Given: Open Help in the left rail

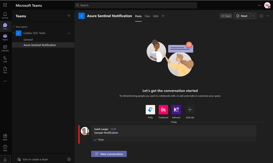Looking at the screenshot, I should pos(5,148).
